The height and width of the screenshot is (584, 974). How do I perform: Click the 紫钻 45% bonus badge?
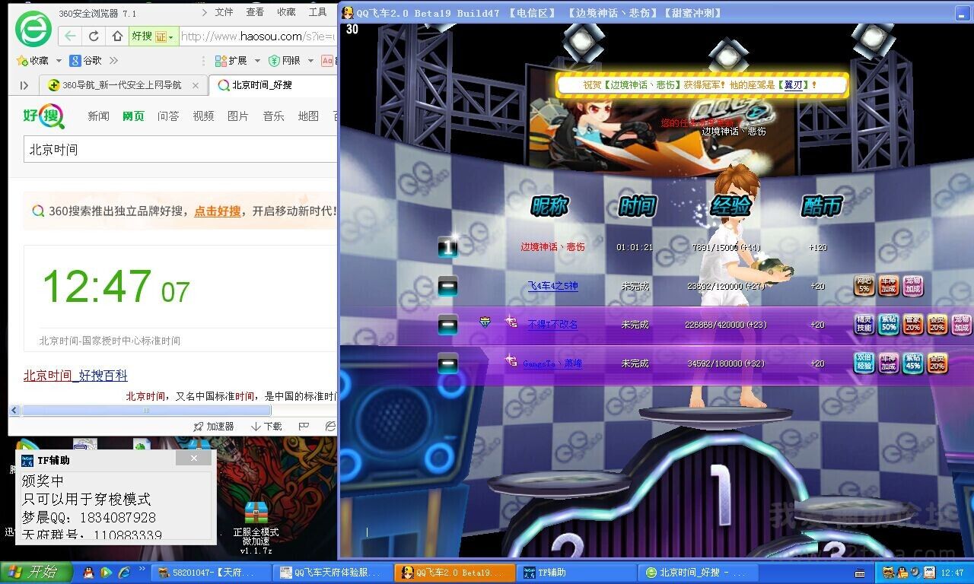point(912,363)
